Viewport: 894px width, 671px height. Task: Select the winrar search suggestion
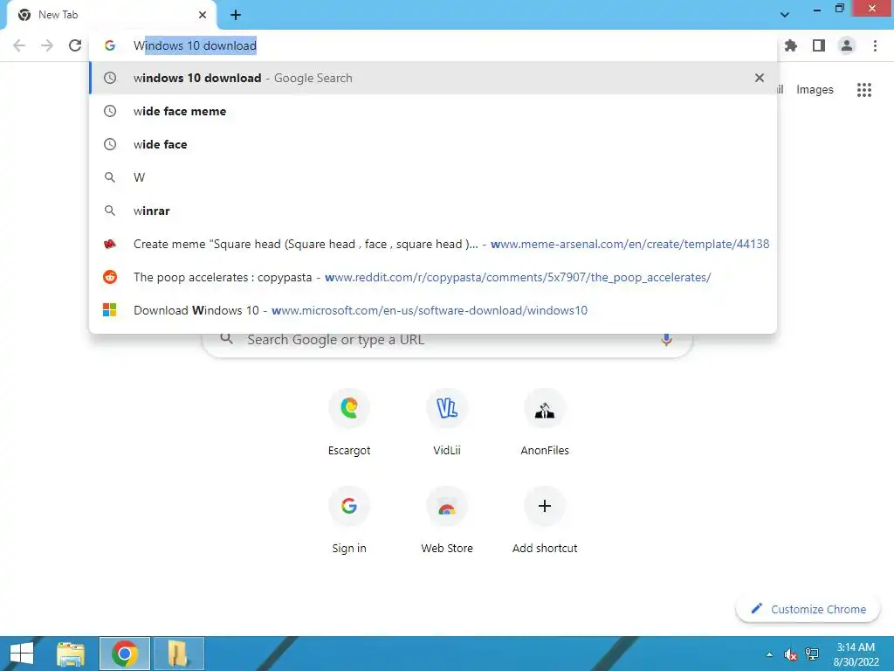(433, 211)
